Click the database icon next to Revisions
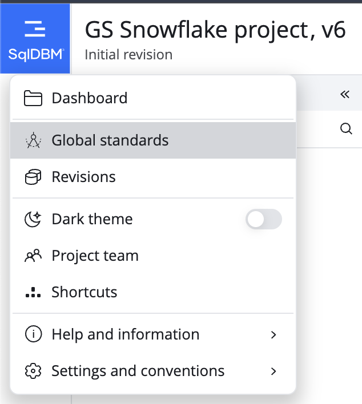This screenshot has width=362, height=404. (33, 177)
